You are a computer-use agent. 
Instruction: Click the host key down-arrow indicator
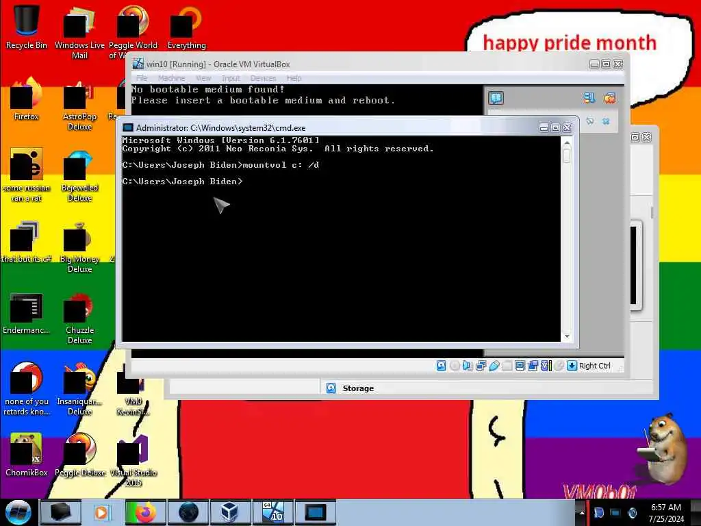[572, 366]
